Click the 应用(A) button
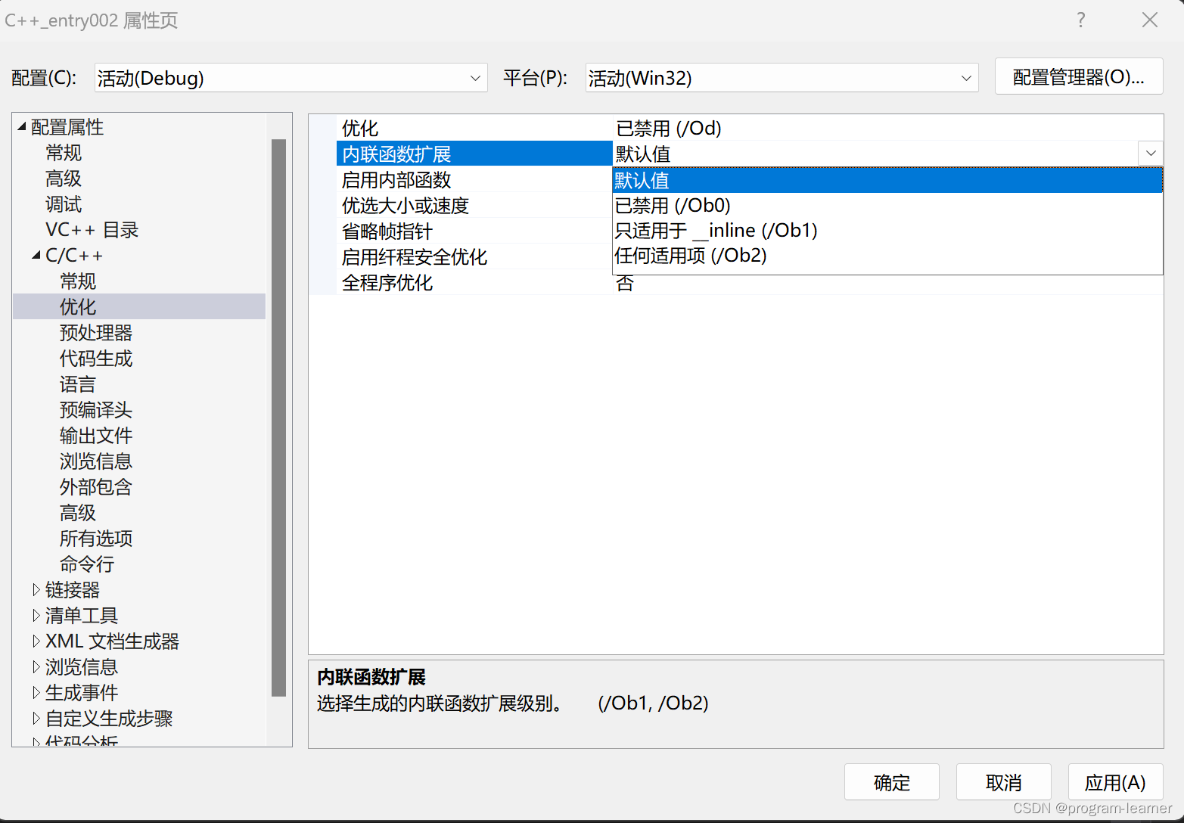Image resolution: width=1184 pixels, height=823 pixels. 1115,782
